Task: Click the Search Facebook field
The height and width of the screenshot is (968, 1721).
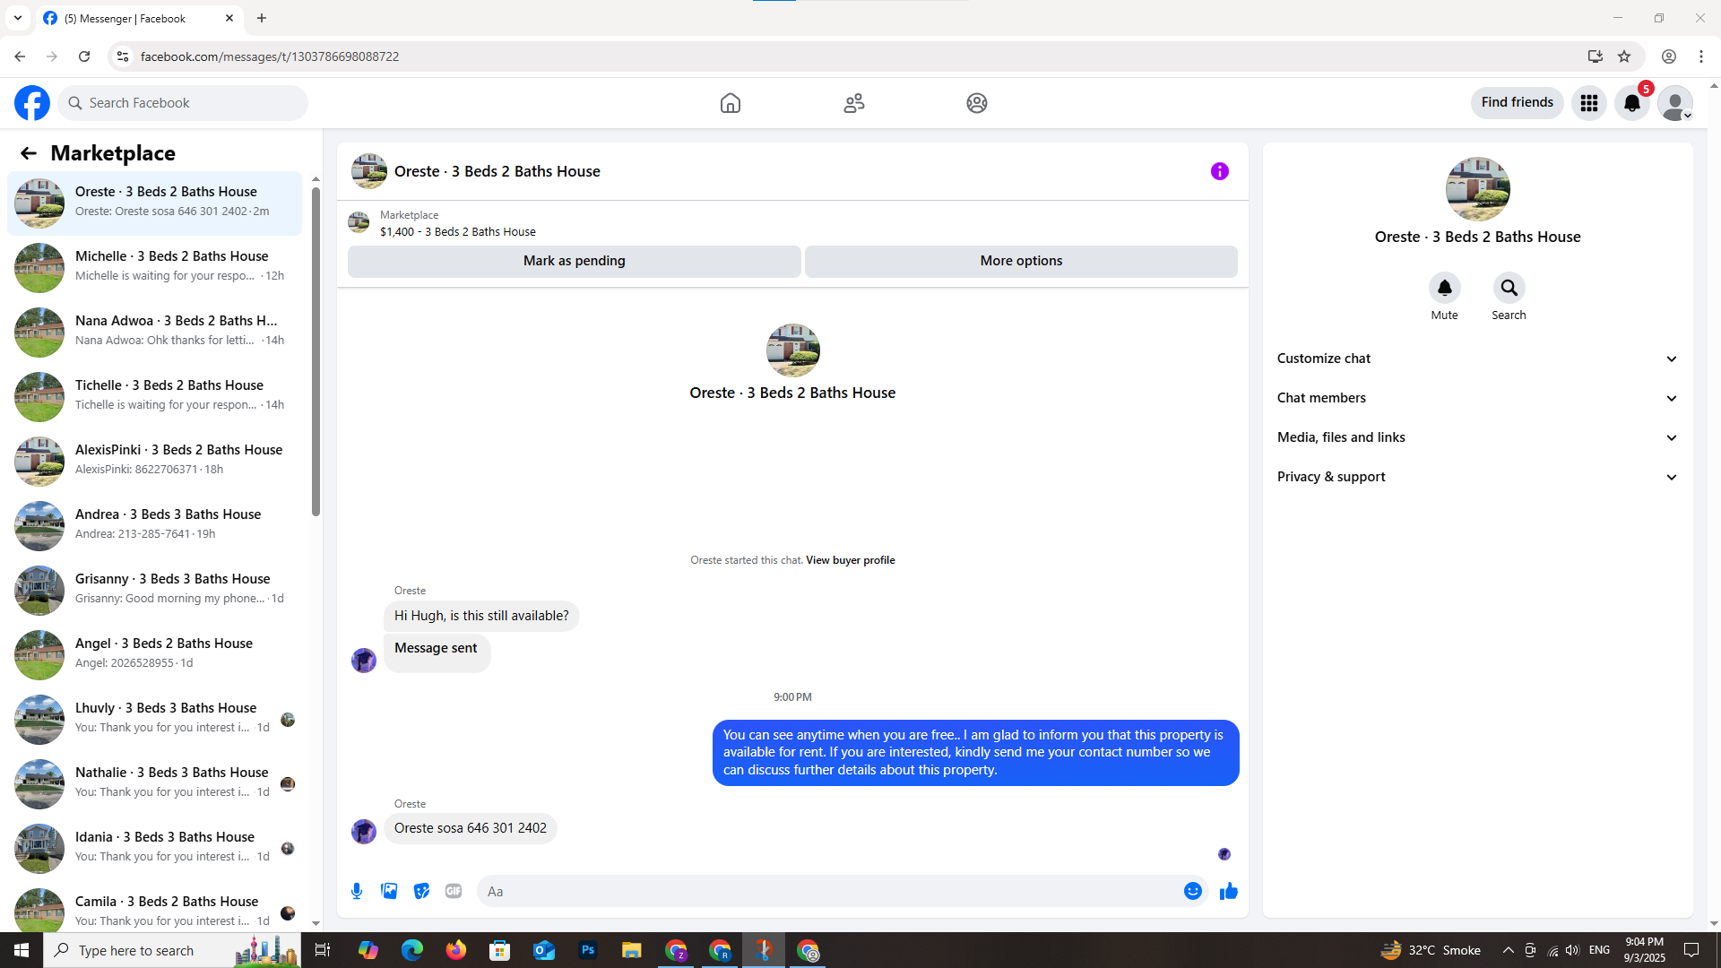Action: (183, 103)
